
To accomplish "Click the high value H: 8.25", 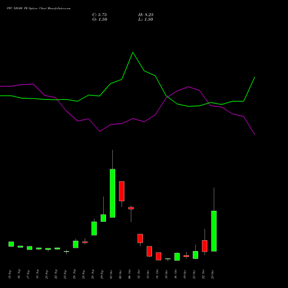I will point(146,15).
